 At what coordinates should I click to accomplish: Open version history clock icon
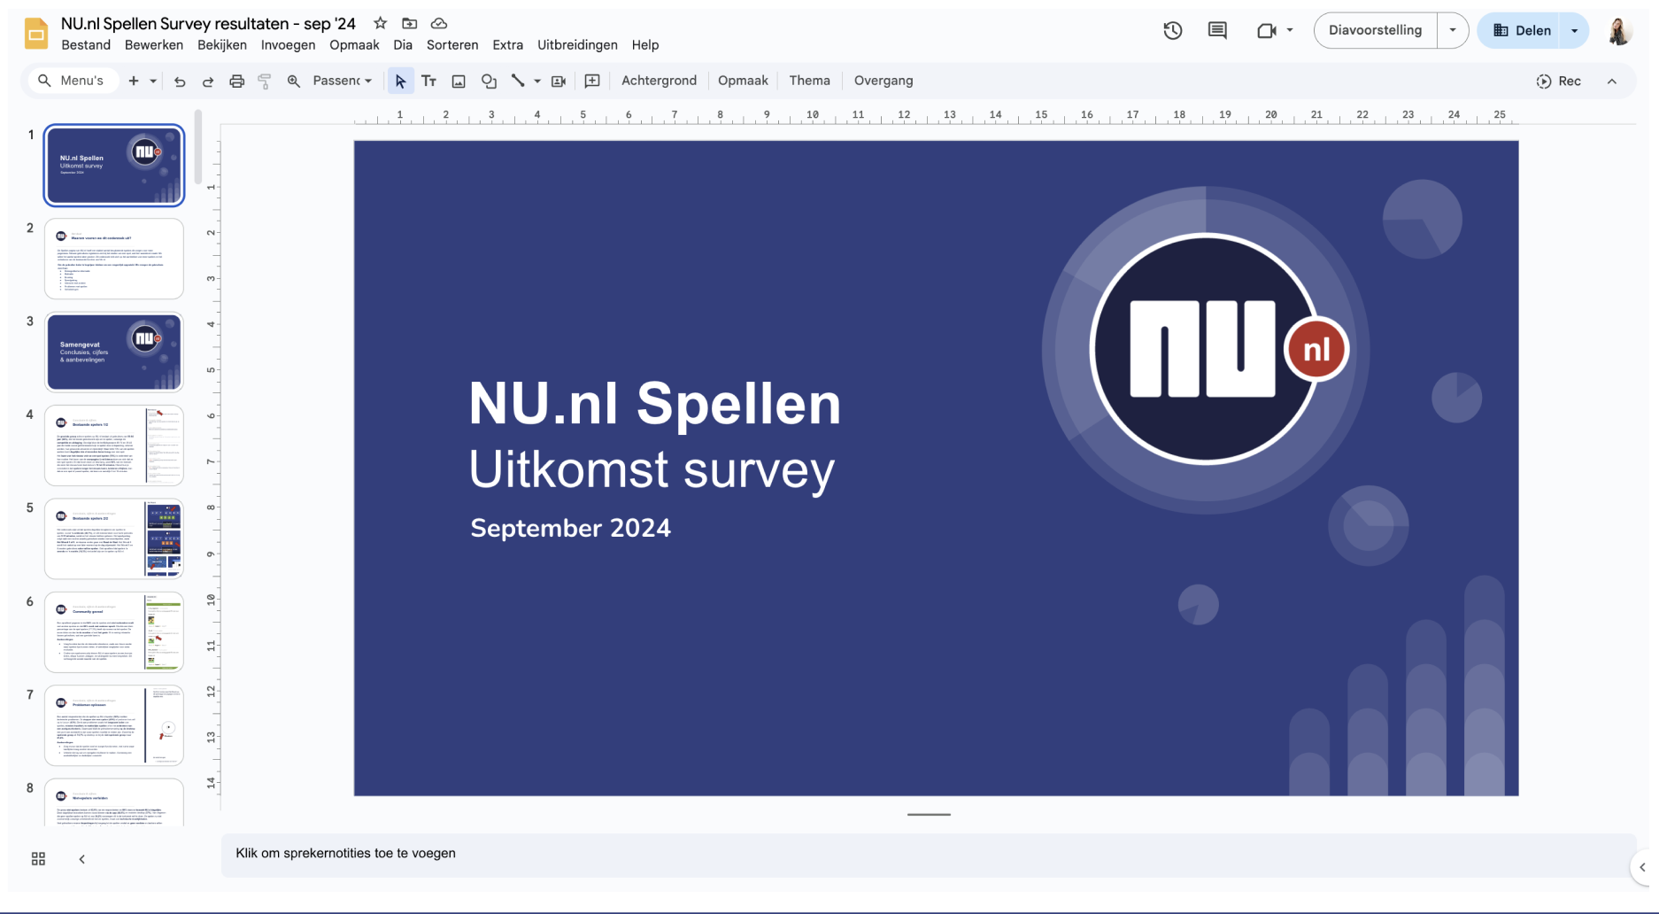tap(1173, 30)
